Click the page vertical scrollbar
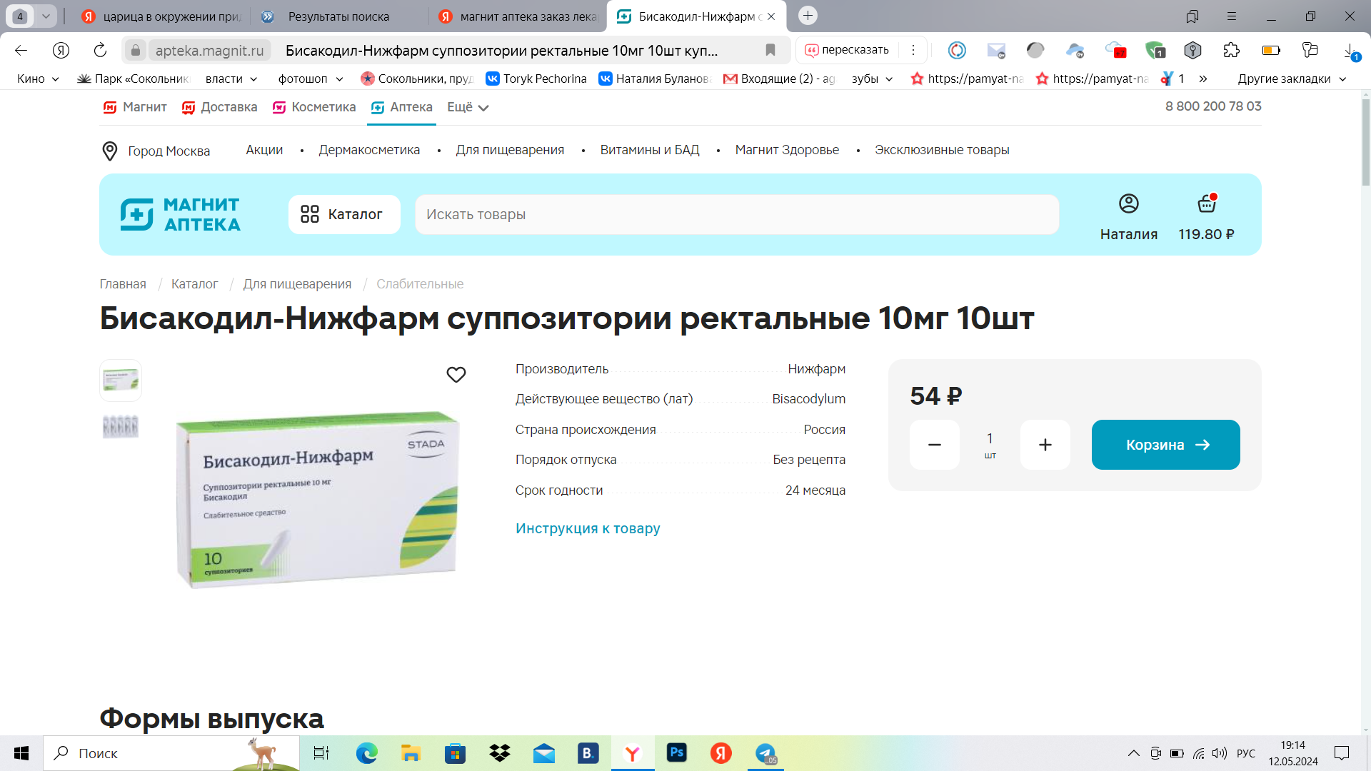 (x=1365, y=143)
